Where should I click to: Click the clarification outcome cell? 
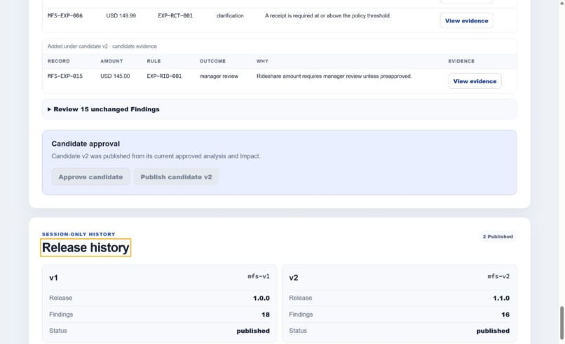tap(230, 15)
